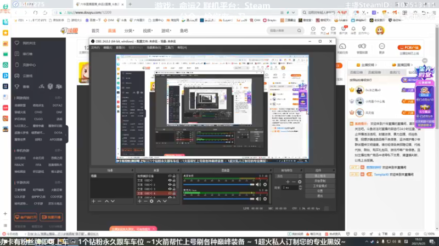The height and width of the screenshot is (246, 439).
Task: Remove scene transition with minus icon
Action: (x=294, y=182)
